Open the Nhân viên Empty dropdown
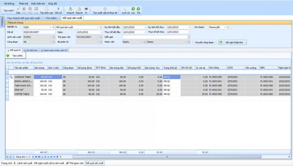The width and height of the screenshot is (293, 166). pos(142,42)
